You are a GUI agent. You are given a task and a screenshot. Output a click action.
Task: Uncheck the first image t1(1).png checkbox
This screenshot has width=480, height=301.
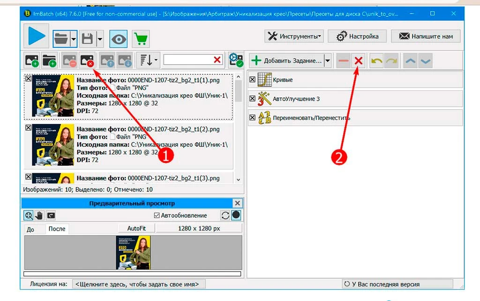tap(29, 79)
